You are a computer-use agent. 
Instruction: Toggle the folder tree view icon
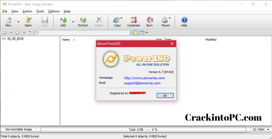135,33
